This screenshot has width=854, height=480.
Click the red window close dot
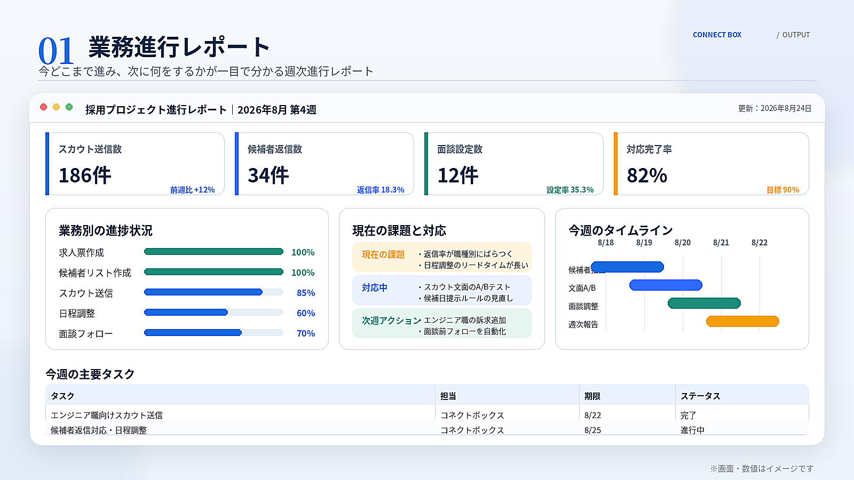(44, 107)
